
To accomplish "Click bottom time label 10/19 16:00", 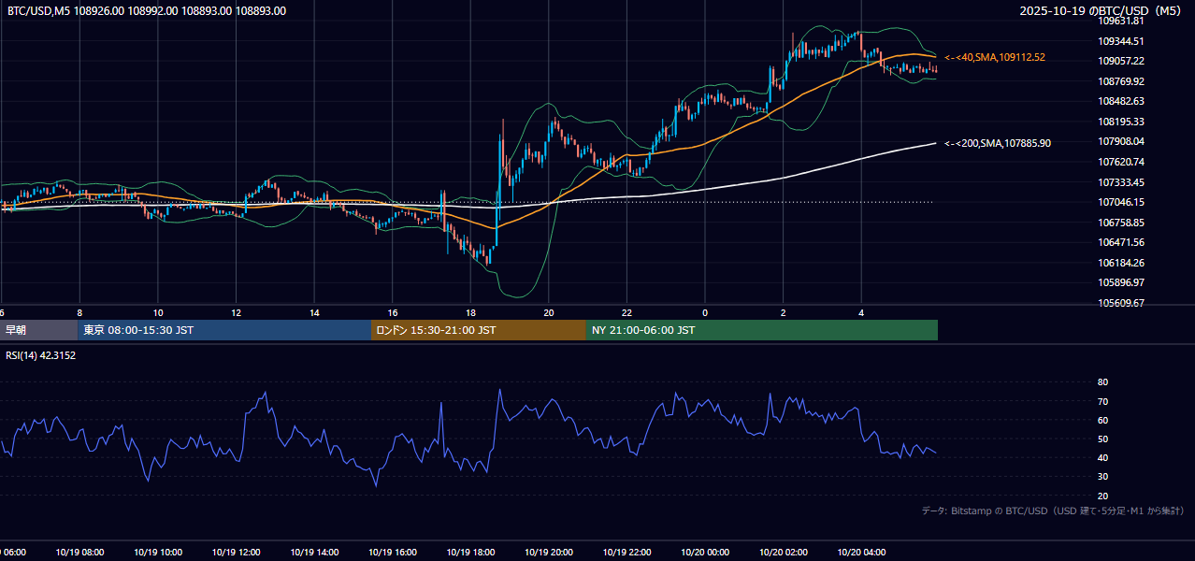I will (392, 553).
